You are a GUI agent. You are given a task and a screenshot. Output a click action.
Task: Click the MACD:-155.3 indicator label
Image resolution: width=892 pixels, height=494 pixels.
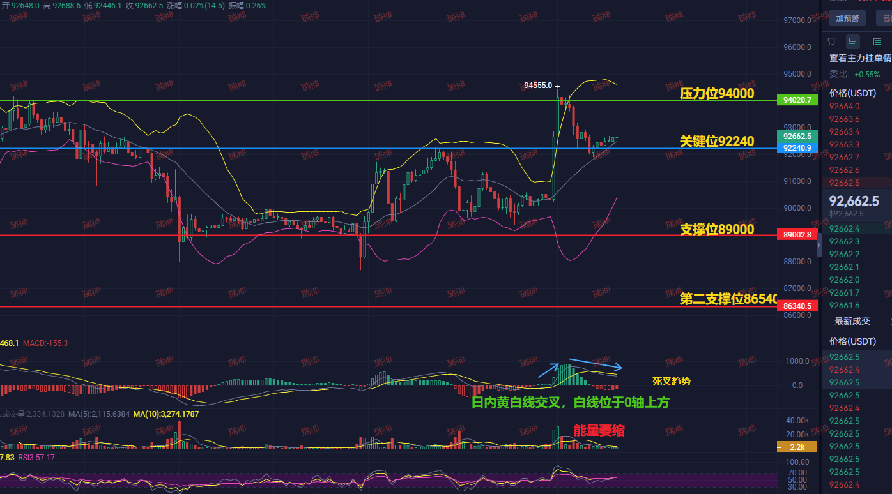pyautogui.click(x=45, y=343)
